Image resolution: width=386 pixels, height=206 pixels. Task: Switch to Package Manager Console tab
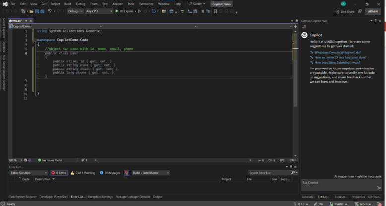point(132,197)
